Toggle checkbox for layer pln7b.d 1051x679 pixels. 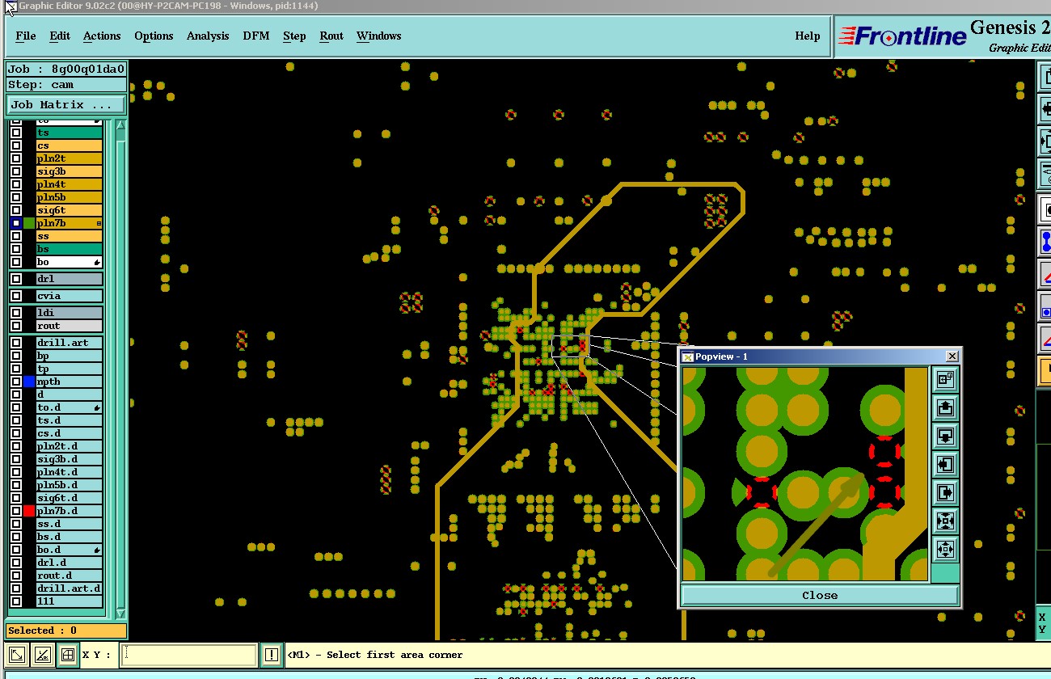point(16,511)
